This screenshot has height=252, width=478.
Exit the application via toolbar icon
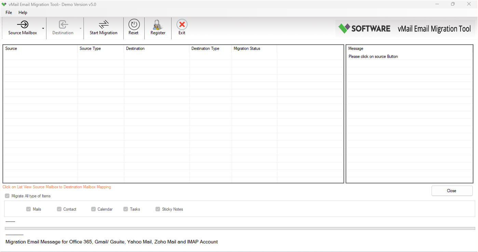tap(181, 27)
